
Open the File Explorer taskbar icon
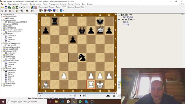(x=56, y=101)
